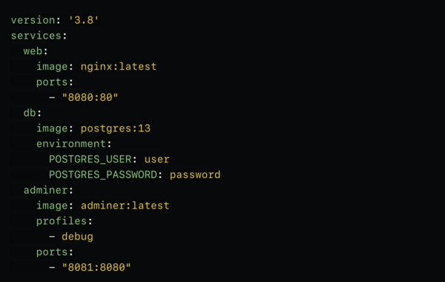Screen dimensions: 445x282
Task: Click the adminer:latest image value
Action: (125, 206)
